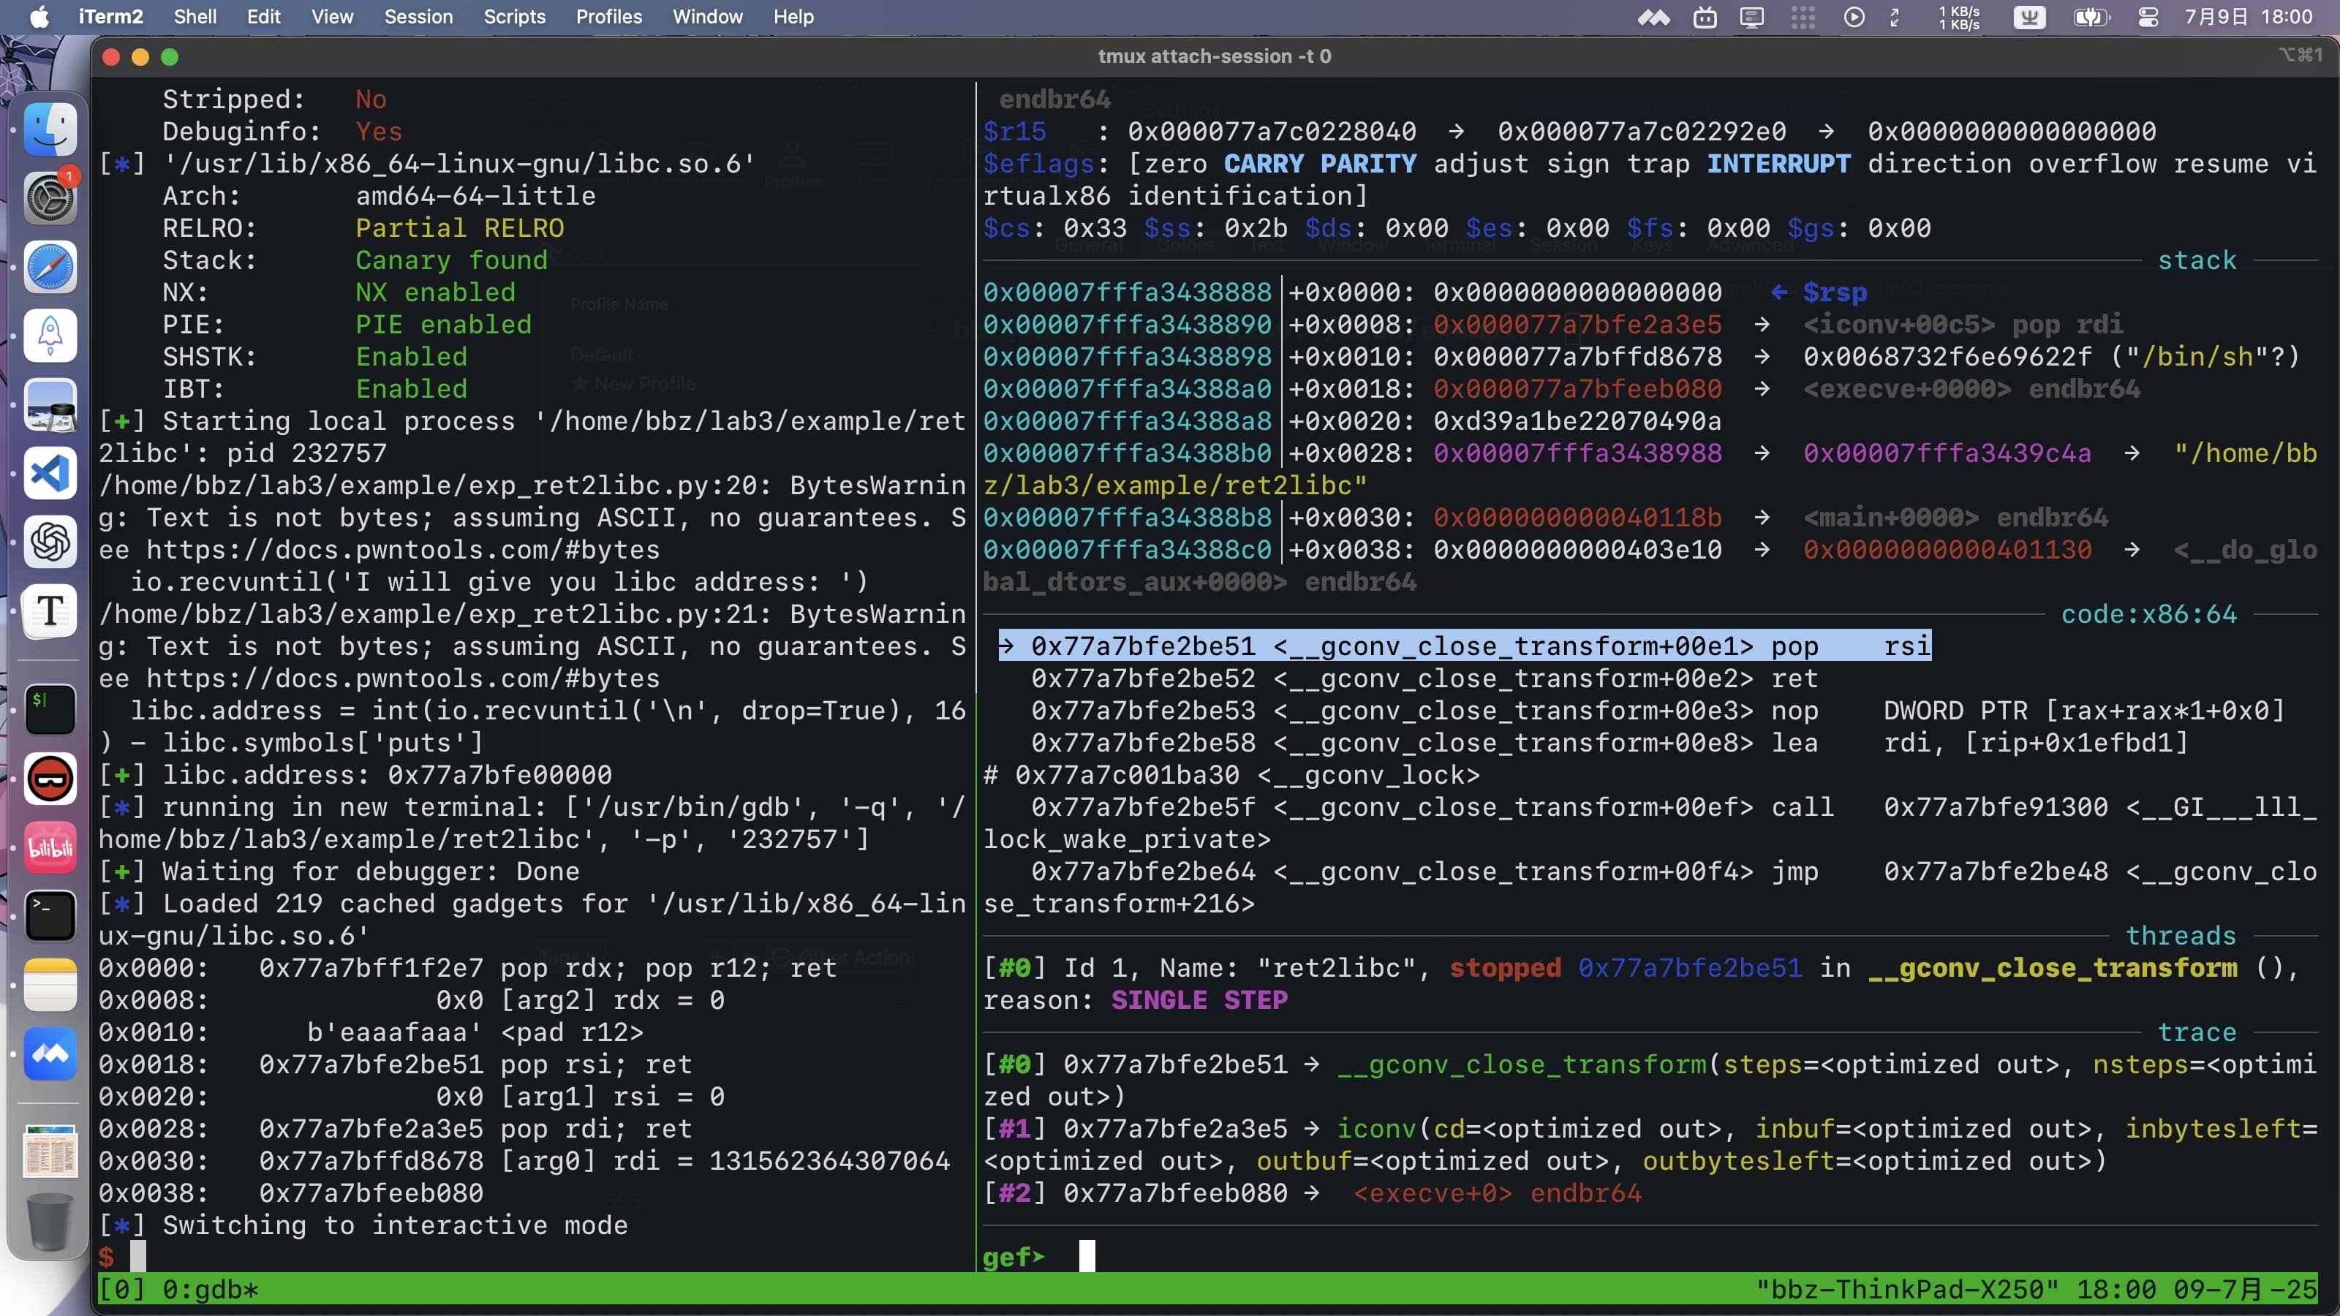Open the bilibili app in the dock
Screen dimensions: 2340x1316
(50, 847)
